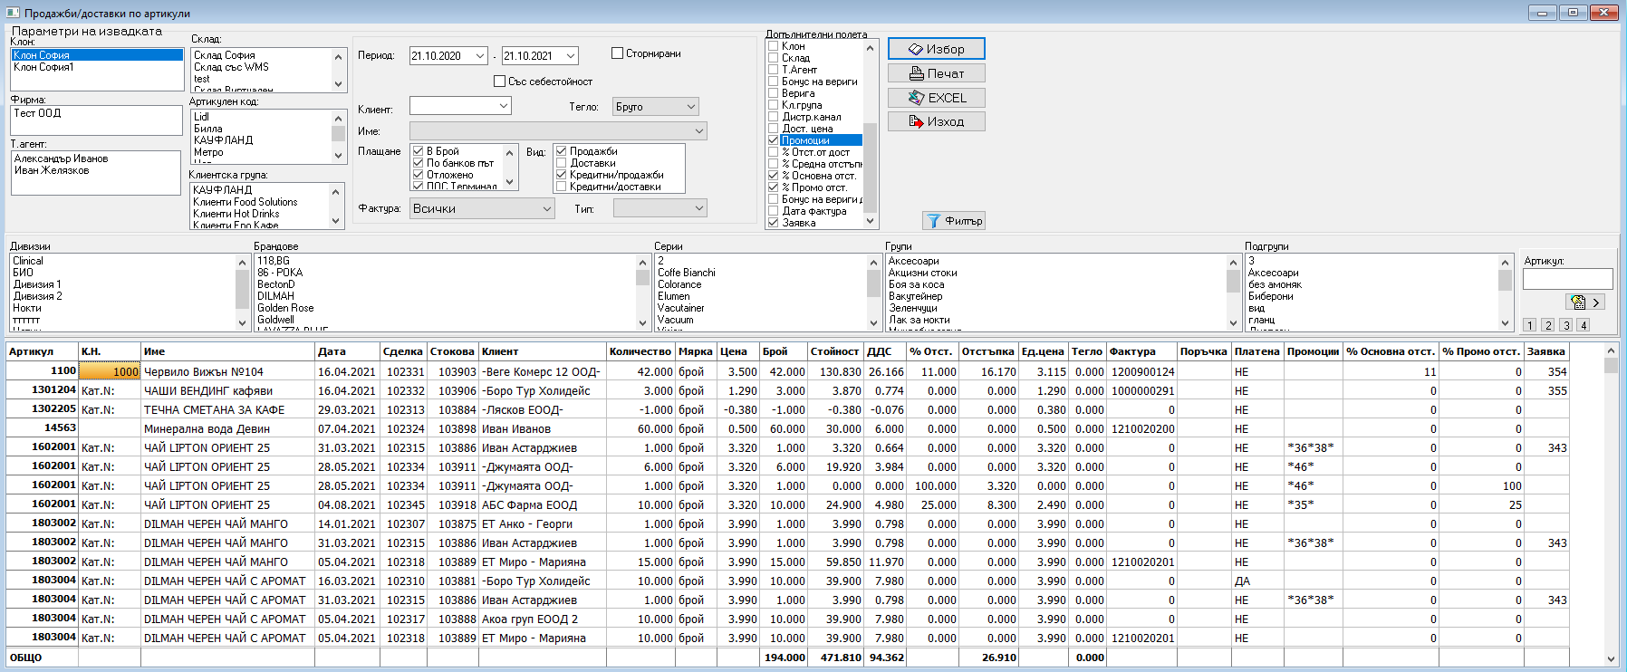The image size is (1627, 672).
Task: Sort by the Клиент column header
Action: click(x=543, y=351)
